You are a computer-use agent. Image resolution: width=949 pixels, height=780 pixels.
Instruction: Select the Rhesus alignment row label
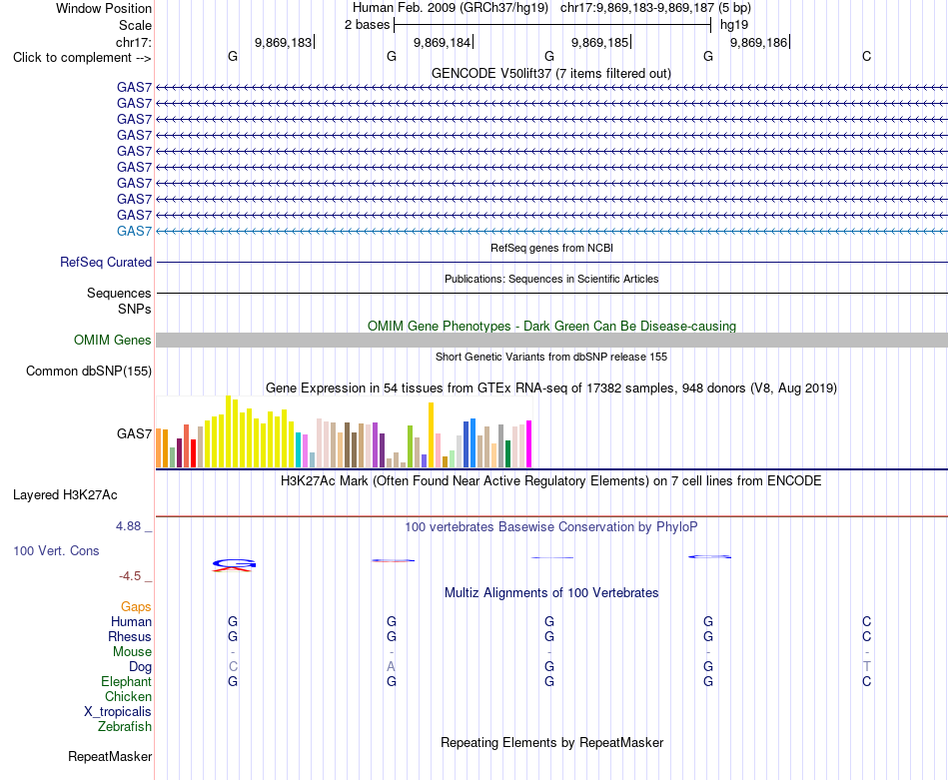[130, 636]
